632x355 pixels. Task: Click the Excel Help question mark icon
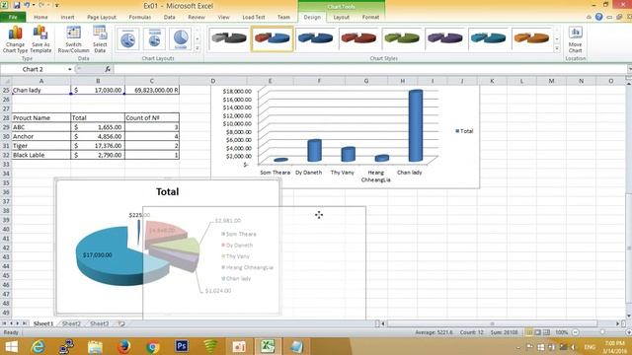click(599, 17)
